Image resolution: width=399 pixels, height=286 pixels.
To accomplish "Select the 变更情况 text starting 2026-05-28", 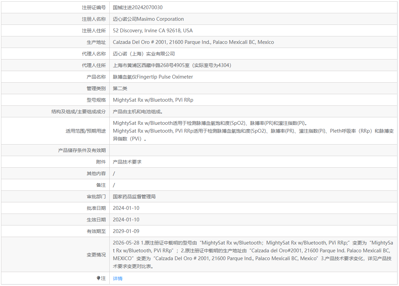I will (253, 254).
